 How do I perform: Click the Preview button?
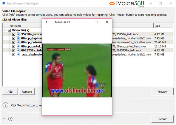162,92
